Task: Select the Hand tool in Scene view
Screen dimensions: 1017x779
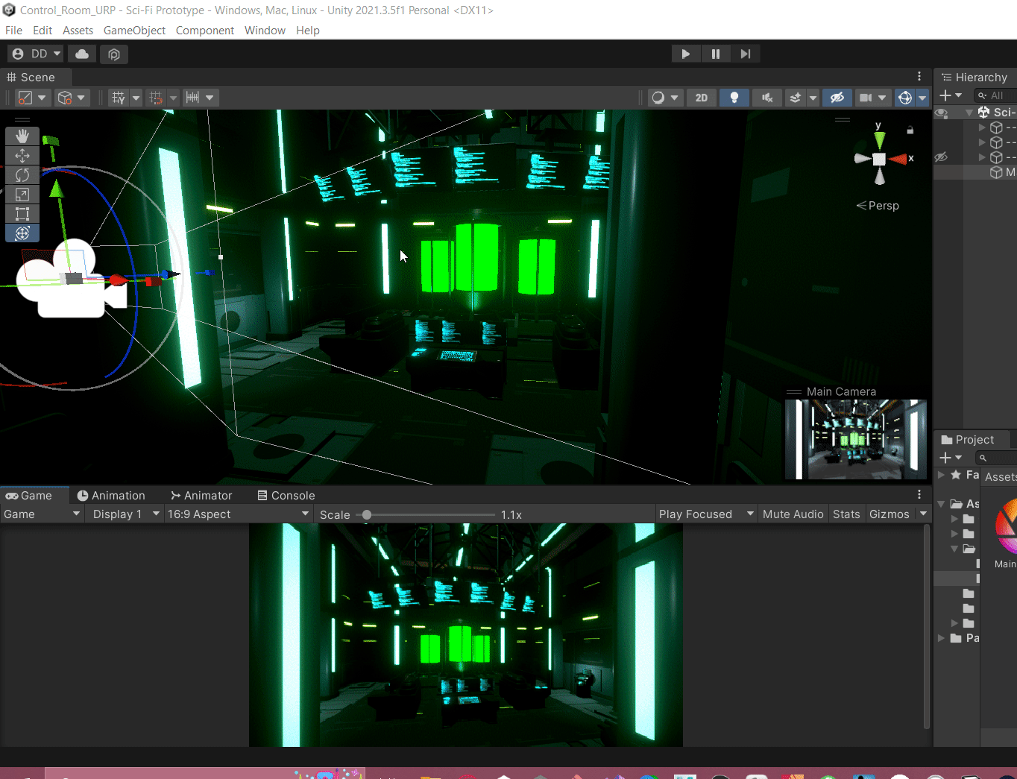Action: [x=22, y=136]
